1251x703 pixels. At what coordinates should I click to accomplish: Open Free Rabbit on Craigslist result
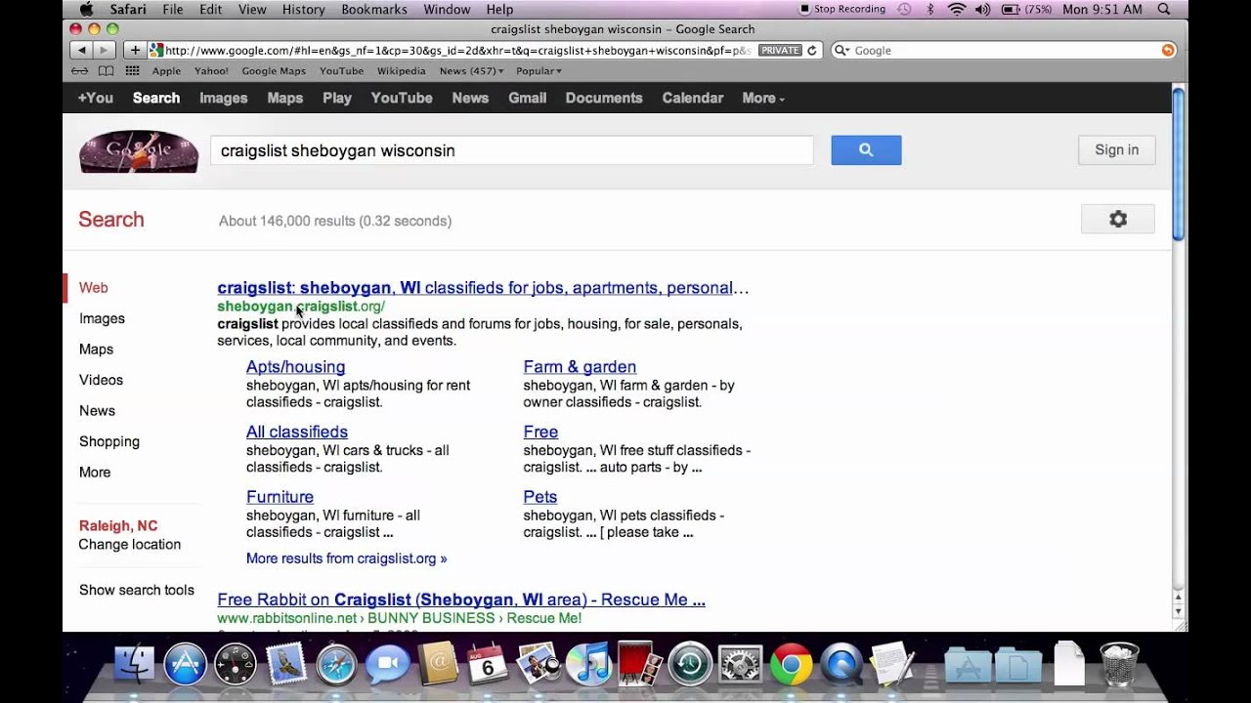pyautogui.click(x=461, y=600)
